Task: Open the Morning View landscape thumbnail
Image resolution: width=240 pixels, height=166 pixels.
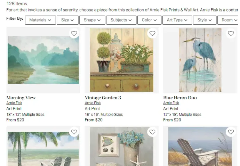Action: [43, 60]
